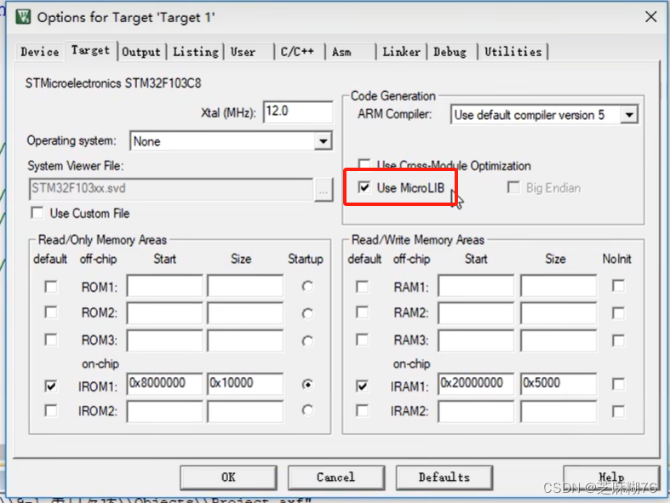Close the Options for Target dialog

click(x=650, y=17)
